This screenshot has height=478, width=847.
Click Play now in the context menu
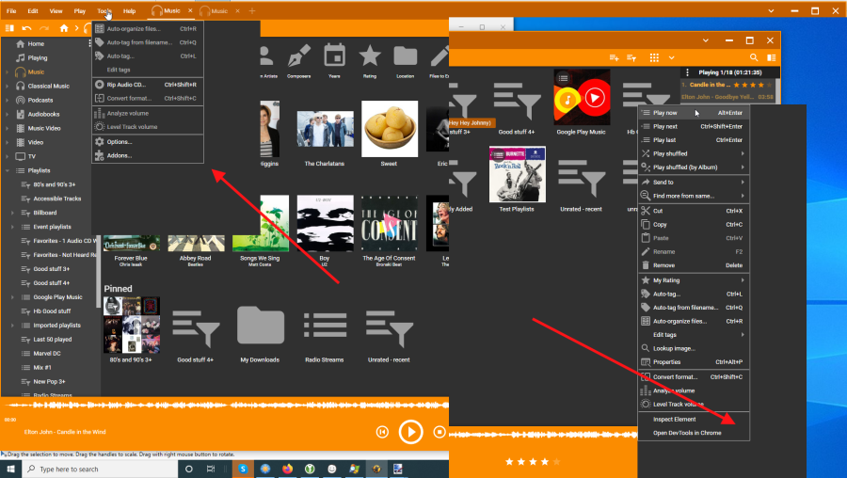pyautogui.click(x=665, y=113)
